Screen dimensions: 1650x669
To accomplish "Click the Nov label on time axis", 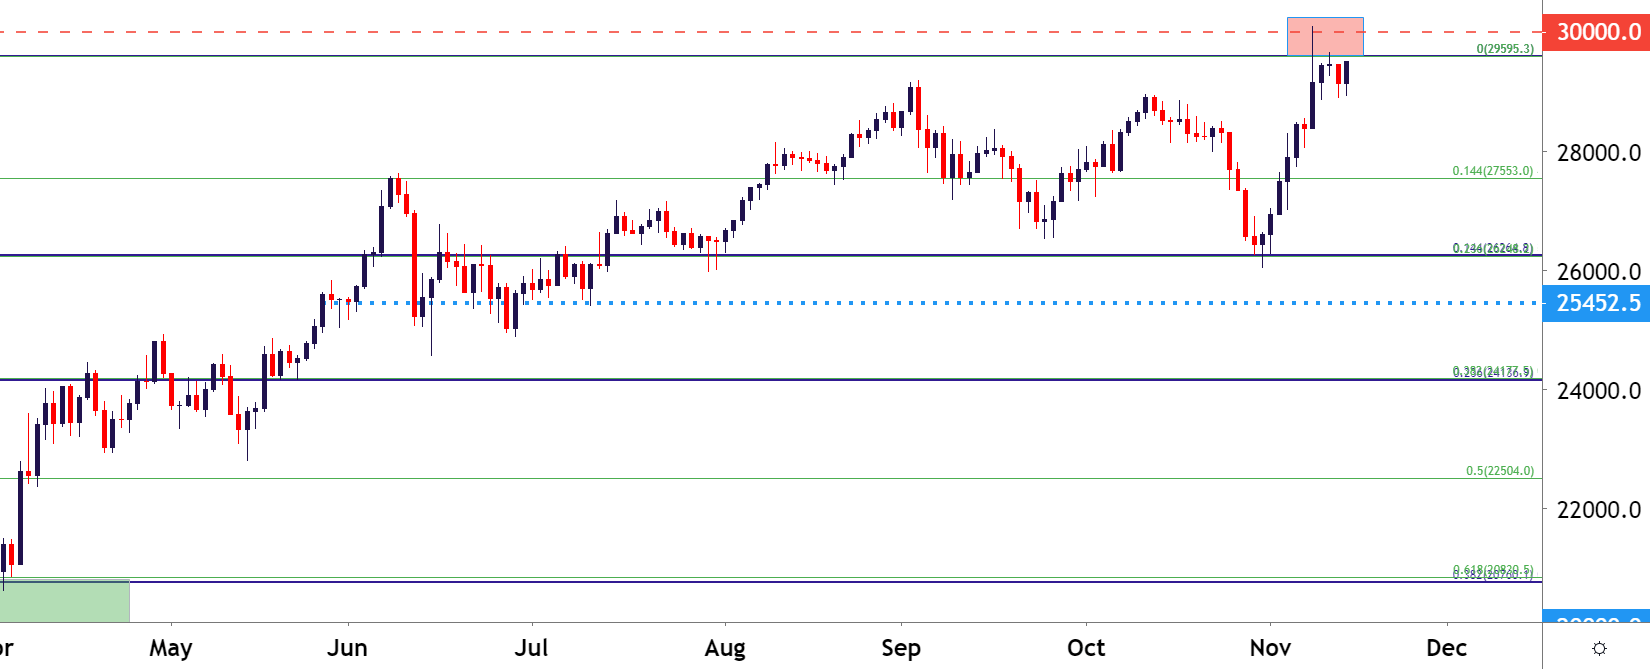I will tap(1270, 648).
